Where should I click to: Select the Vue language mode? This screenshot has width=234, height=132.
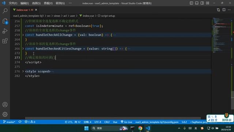[115, 122]
